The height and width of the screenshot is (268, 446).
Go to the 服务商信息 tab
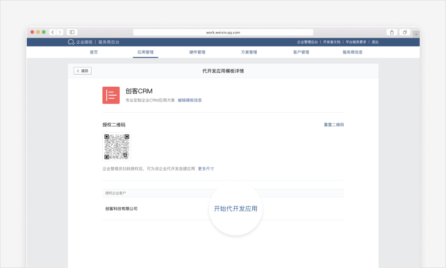coord(352,52)
